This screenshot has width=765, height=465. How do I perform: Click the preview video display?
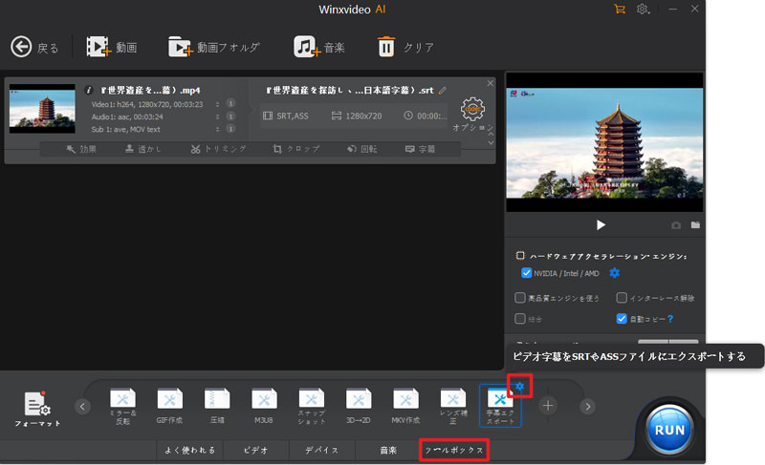tap(604, 142)
